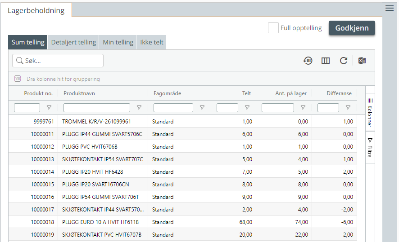Image resolution: width=399 pixels, height=242 pixels.
Task: Open filter menu for Produktnavn column
Action: point(139,108)
